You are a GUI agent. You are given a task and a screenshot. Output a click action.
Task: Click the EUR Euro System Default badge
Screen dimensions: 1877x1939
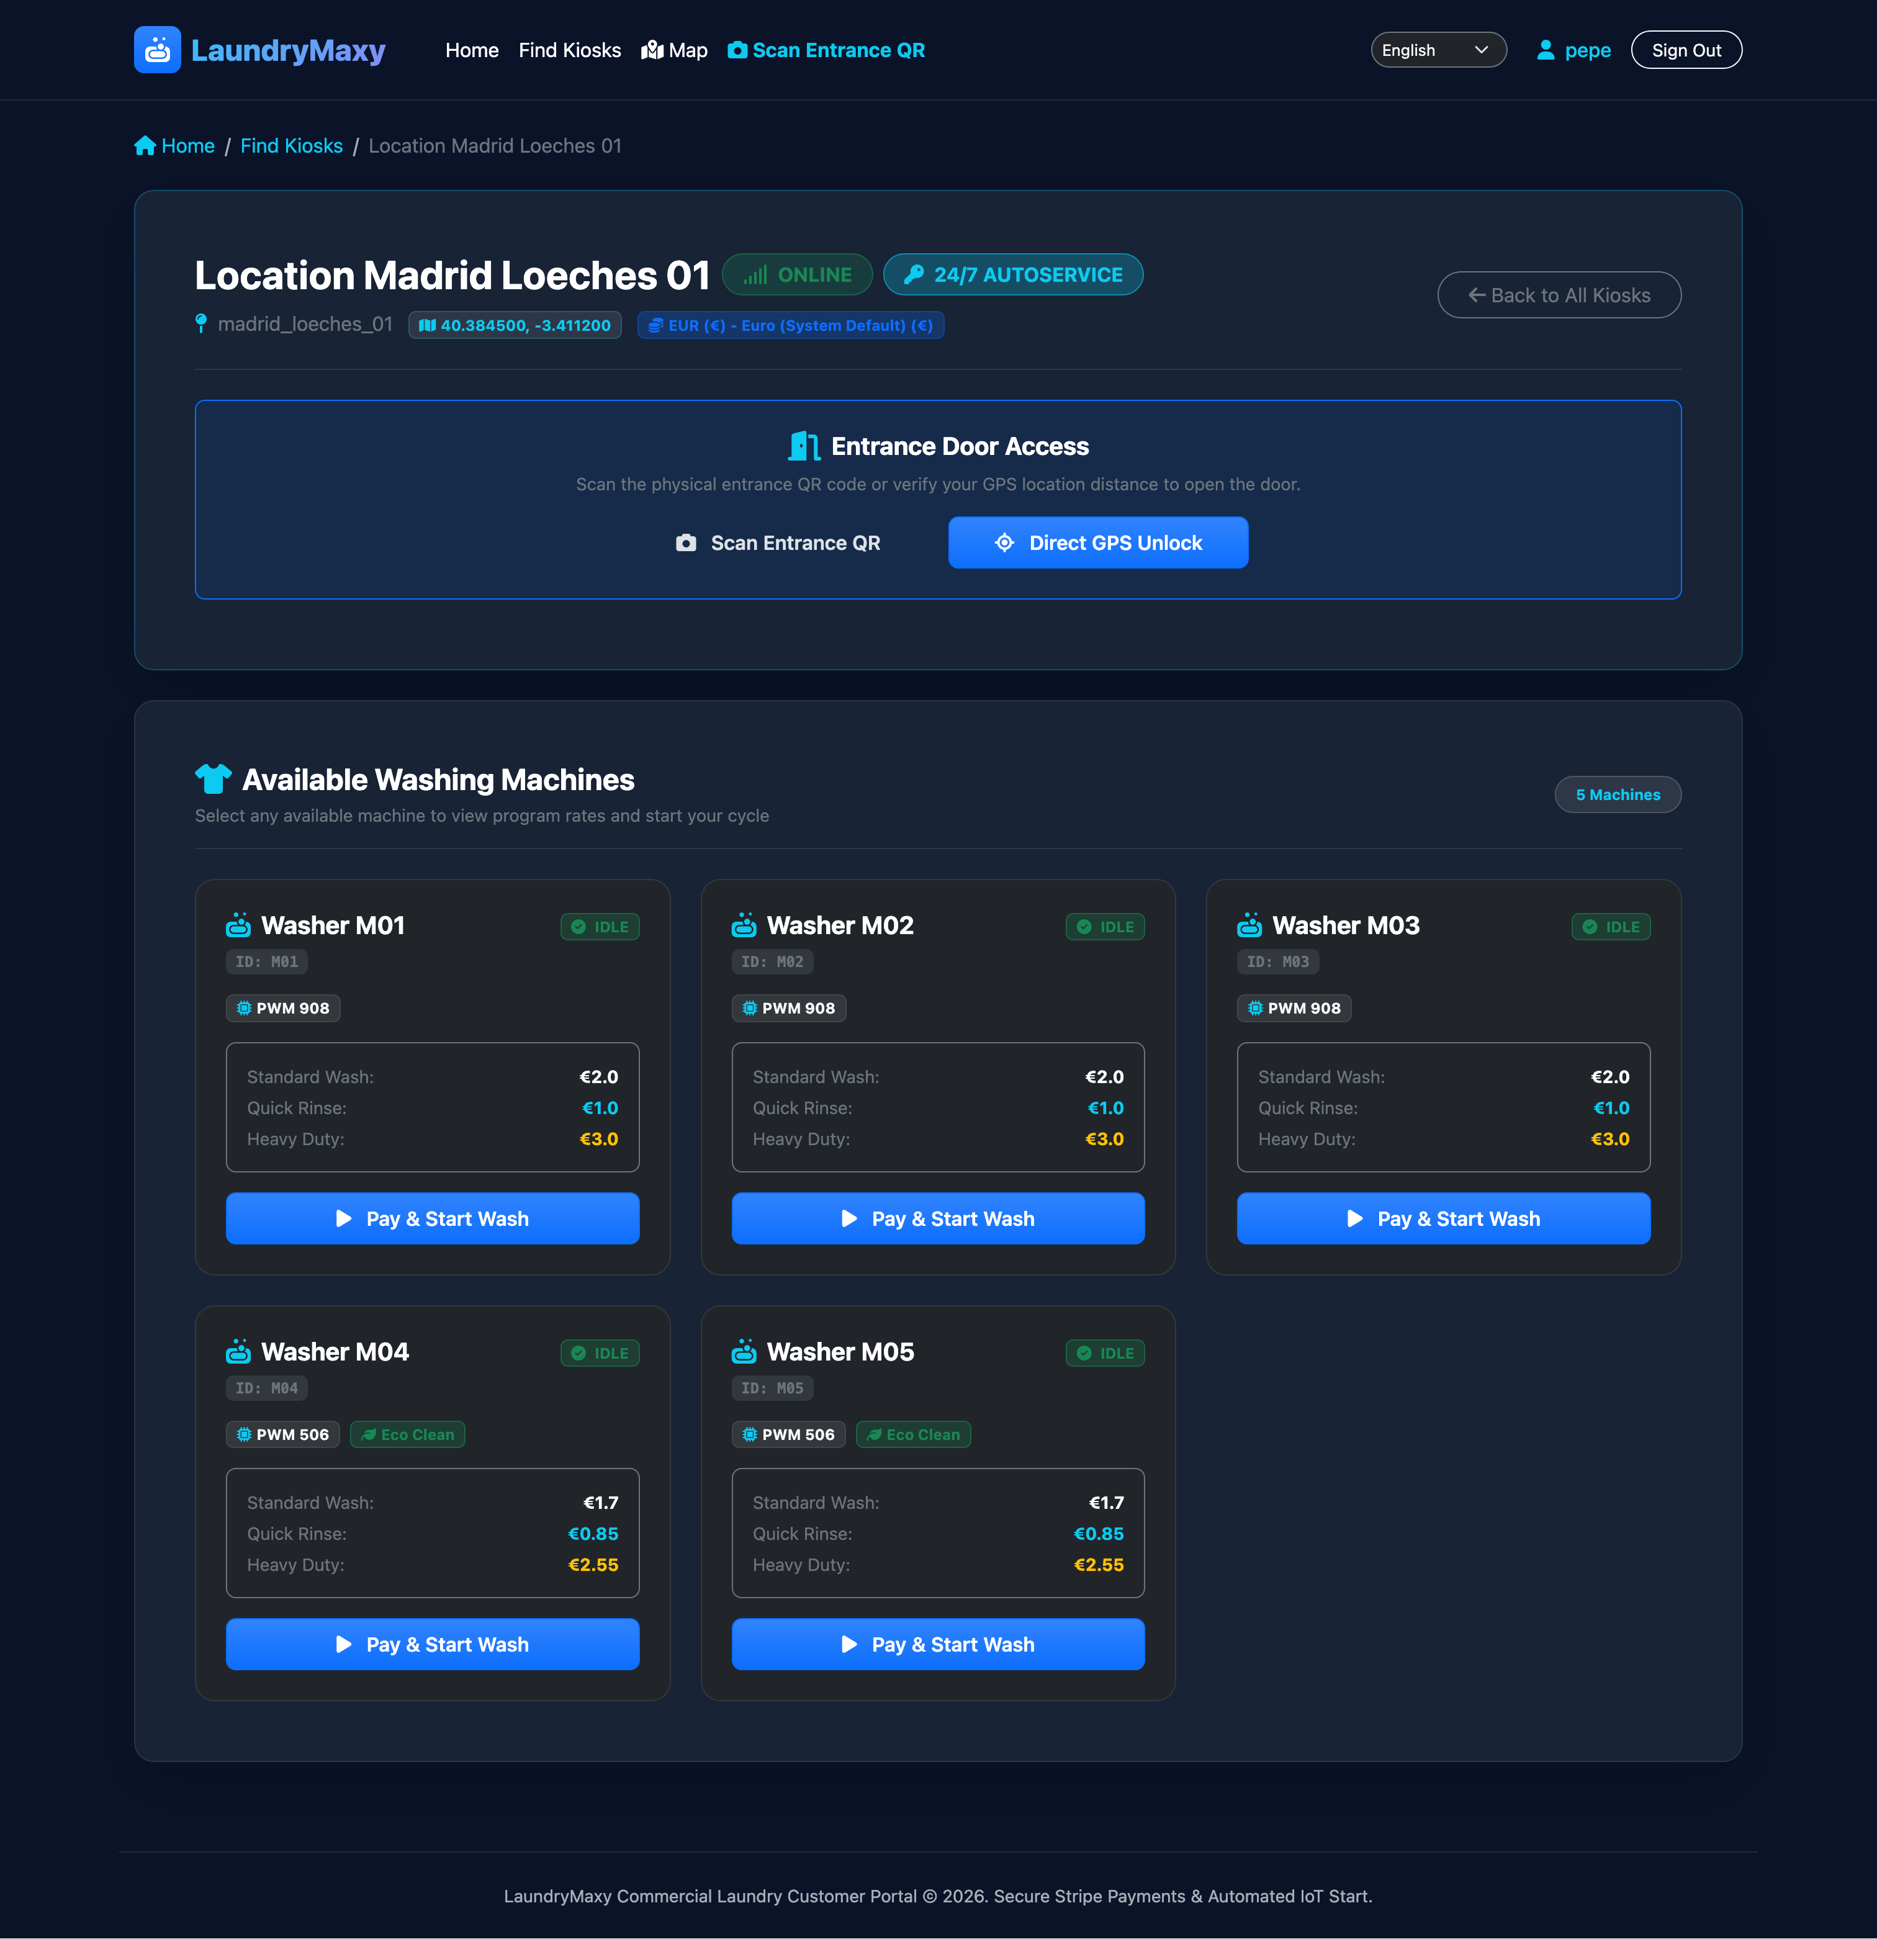point(791,325)
